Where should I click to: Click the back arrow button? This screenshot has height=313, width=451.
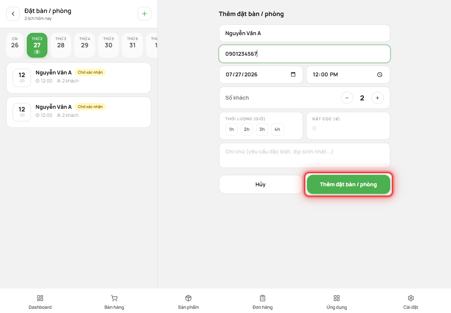13,14
